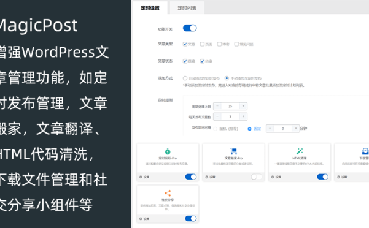Image resolution: width=369 pixels, height=228 pixels.
Task: Open settings gear of the cut-off download card
Action: coord(338,177)
